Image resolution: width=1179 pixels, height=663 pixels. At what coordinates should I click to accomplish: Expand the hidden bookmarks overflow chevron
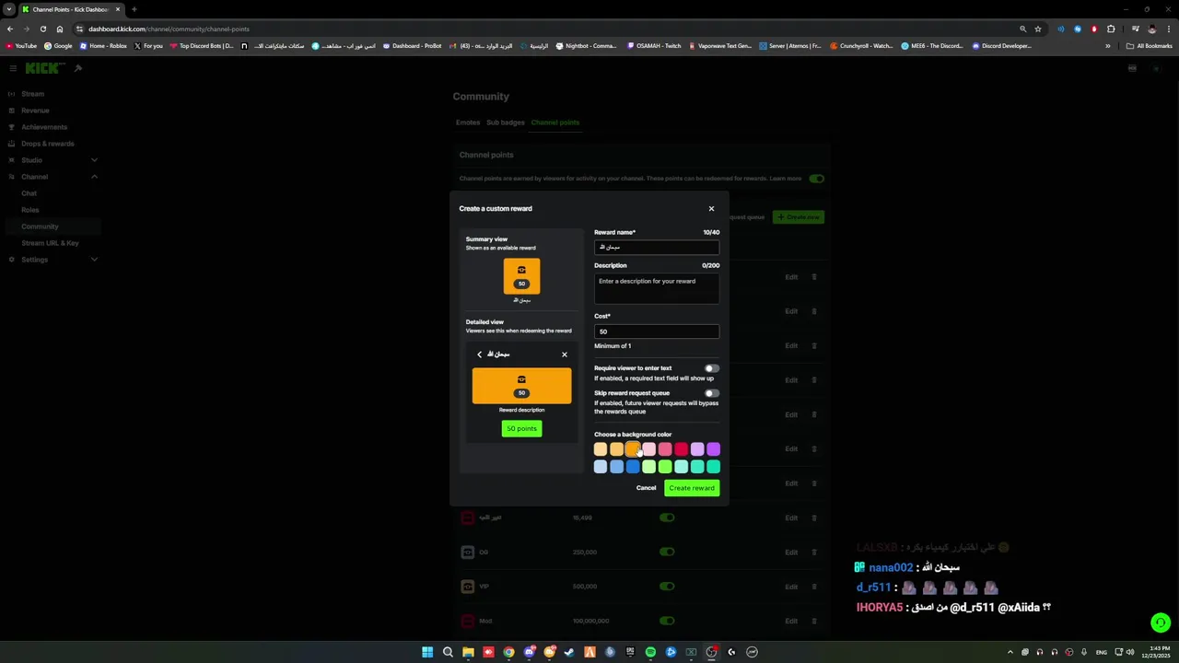[x=1108, y=46]
